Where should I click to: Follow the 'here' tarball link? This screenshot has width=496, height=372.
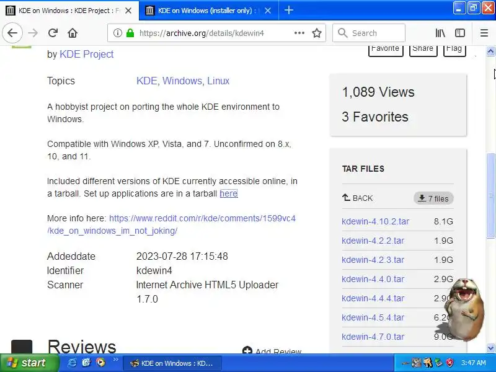pos(229,193)
